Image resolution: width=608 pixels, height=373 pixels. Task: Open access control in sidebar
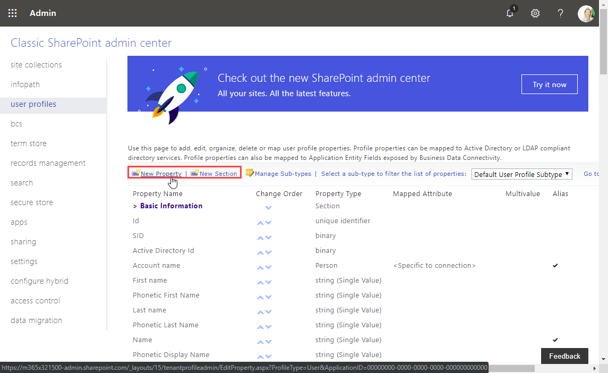pyautogui.click(x=35, y=301)
